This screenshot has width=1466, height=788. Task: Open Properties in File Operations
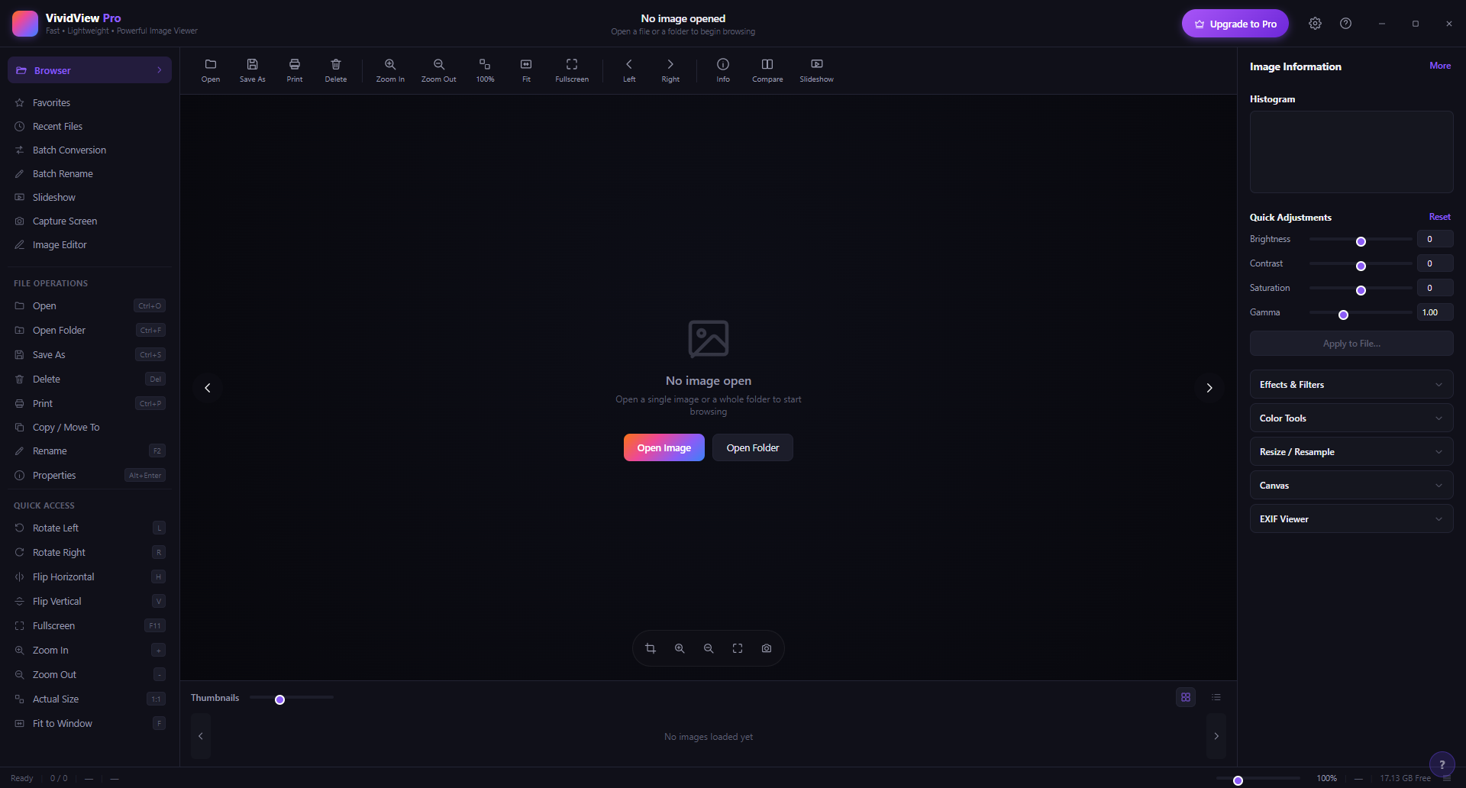point(90,475)
